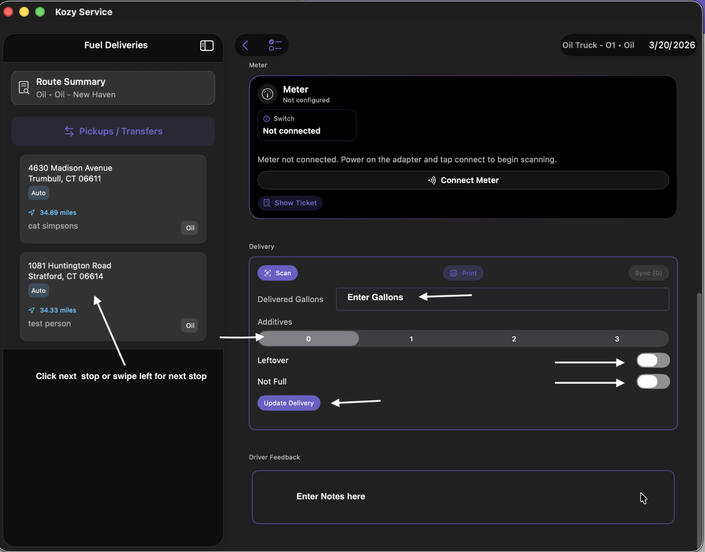This screenshot has height=552, width=705.
Task: Click the Route Summary document icon
Action: pyautogui.click(x=24, y=88)
